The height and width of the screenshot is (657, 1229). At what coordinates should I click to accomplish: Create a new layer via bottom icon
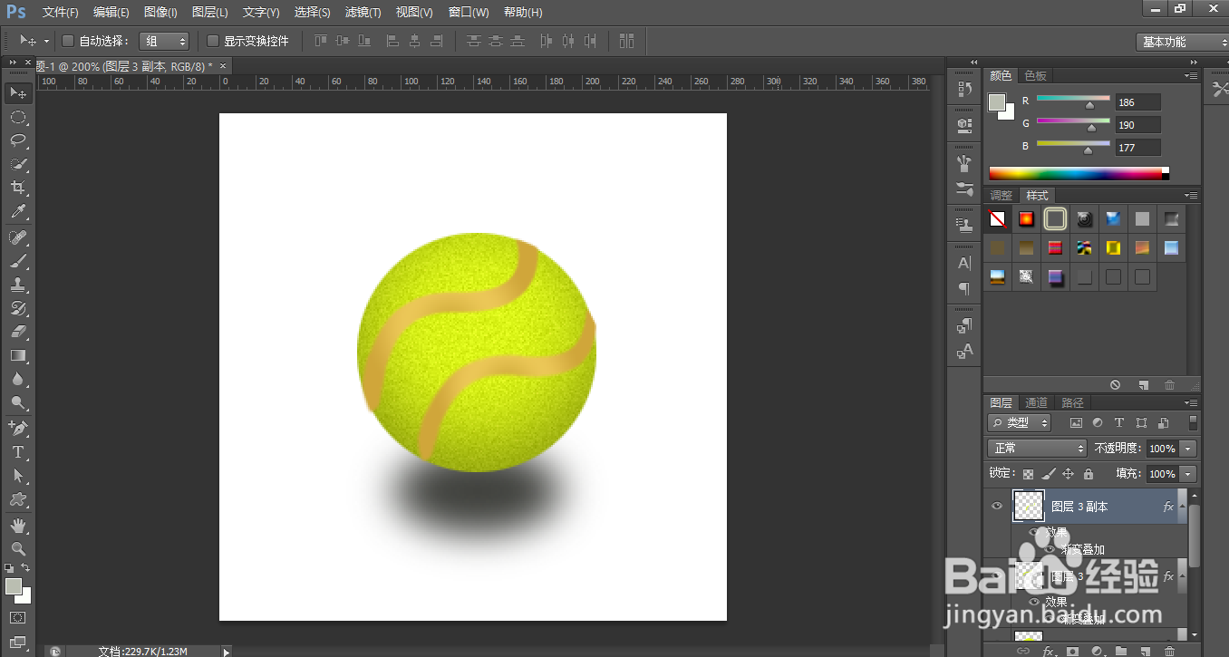coord(1145,651)
